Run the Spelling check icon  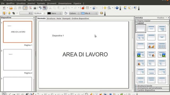[40, 8]
